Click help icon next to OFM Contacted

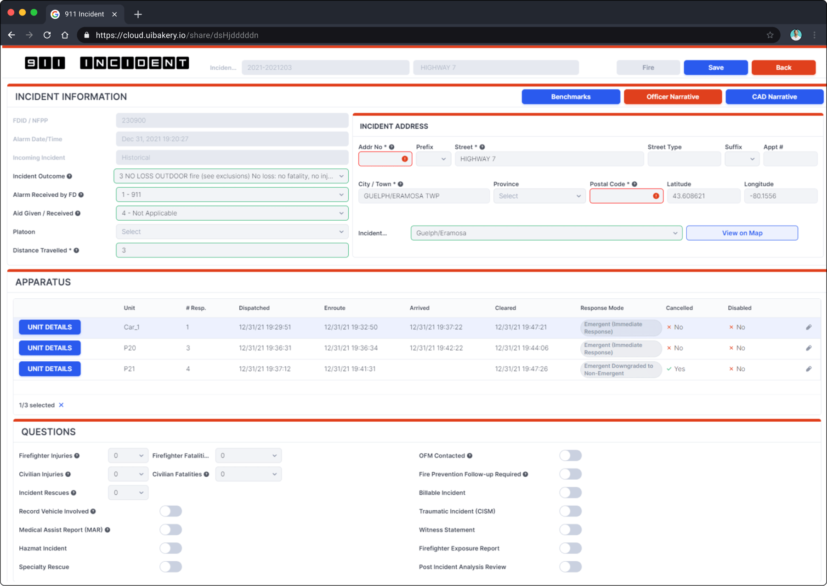[470, 456]
